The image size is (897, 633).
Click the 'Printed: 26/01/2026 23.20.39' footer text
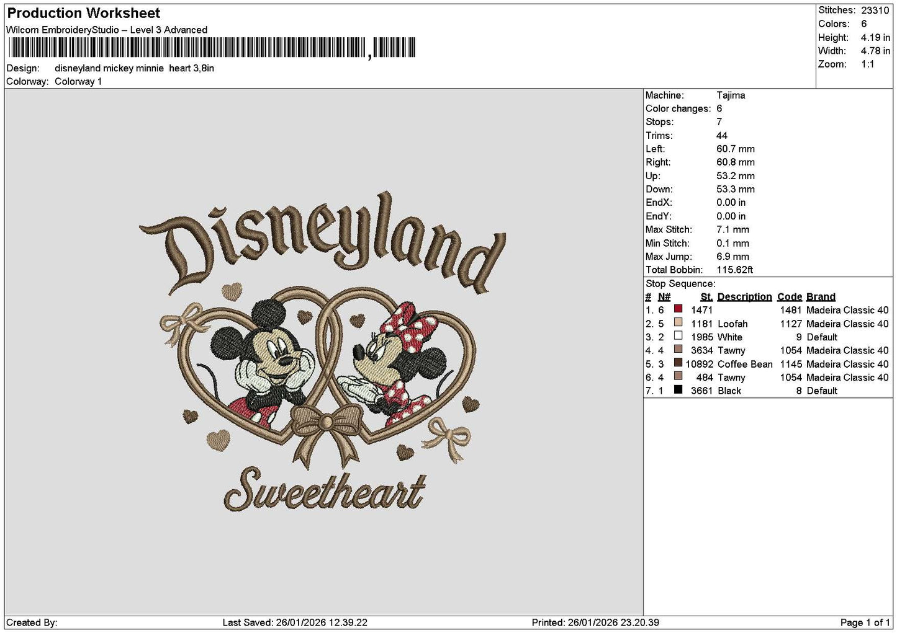[x=595, y=622]
